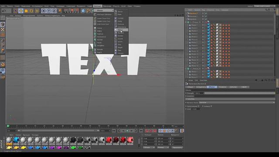Toggle the Y axis lock
The height and width of the screenshot is (157, 279).
click(x=49, y=11)
